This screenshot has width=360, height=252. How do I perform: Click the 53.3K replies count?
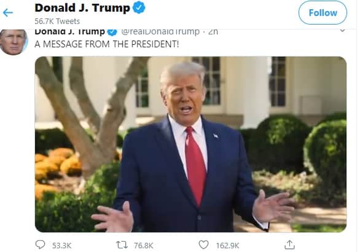tap(61, 246)
